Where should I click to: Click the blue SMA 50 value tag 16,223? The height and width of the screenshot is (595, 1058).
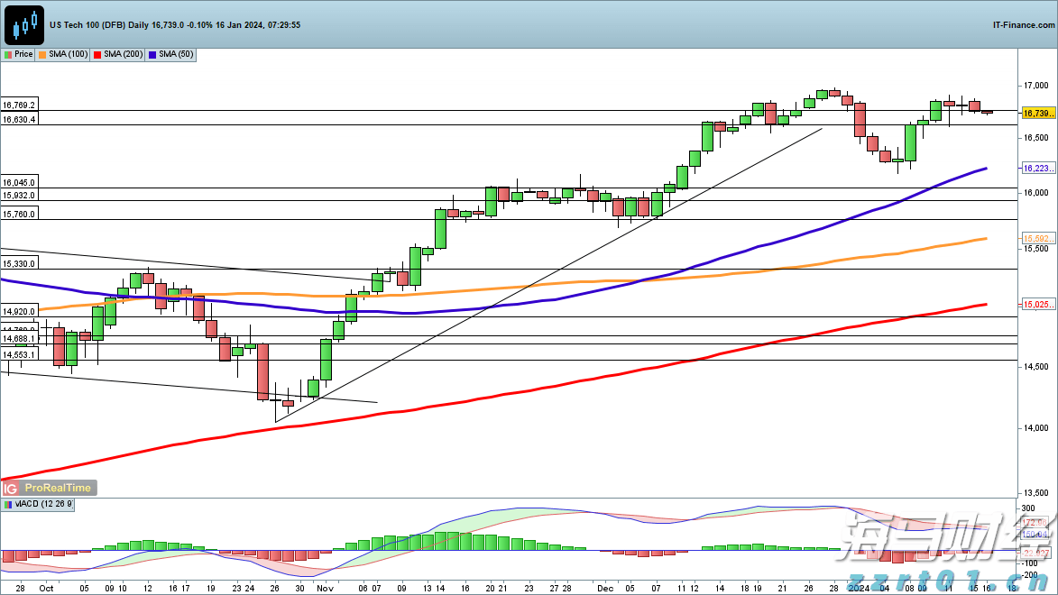(x=1037, y=169)
